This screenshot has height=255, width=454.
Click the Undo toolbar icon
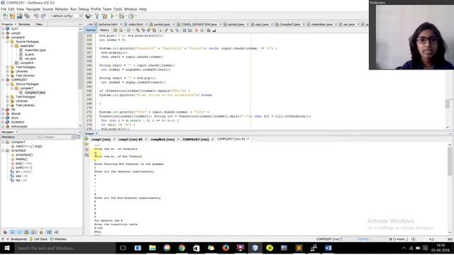pyautogui.click(x=36, y=16)
